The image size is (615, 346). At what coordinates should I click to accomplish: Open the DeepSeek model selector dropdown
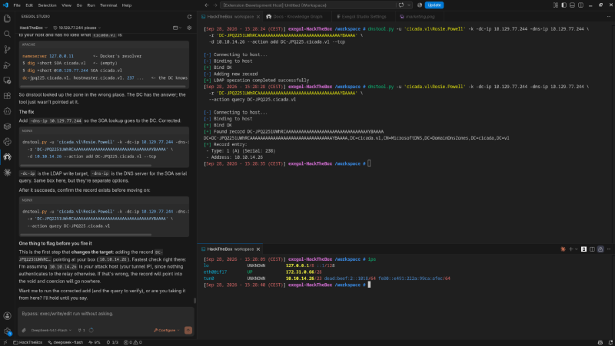pyautogui.click(x=52, y=330)
